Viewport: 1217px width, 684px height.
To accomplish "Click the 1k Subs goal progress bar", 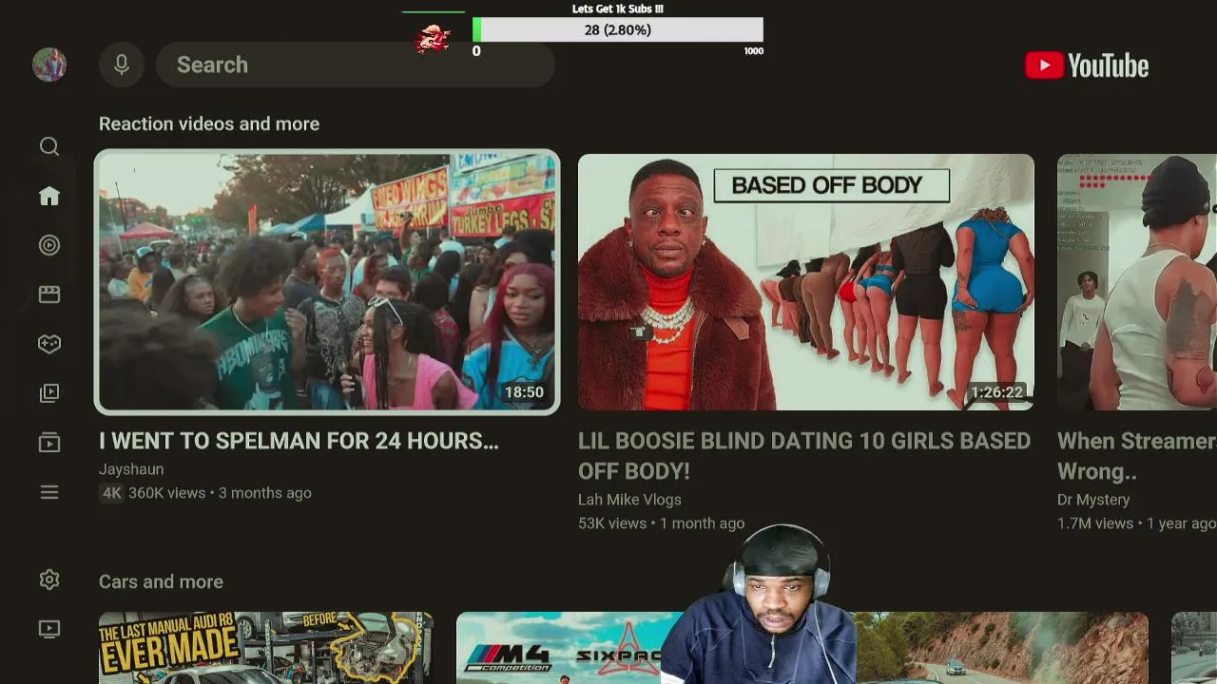I will point(618,30).
